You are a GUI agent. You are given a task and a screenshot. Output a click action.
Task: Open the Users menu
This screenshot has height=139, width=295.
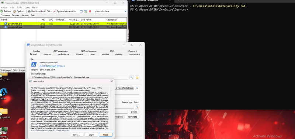pyautogui.click(x=27, y=7)
